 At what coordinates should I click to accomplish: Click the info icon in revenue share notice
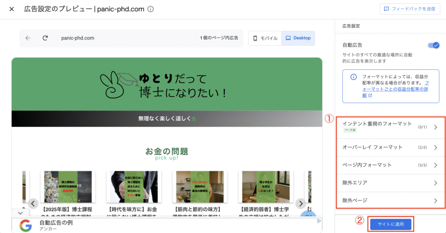pyautogui.click(x=353, y=77)
